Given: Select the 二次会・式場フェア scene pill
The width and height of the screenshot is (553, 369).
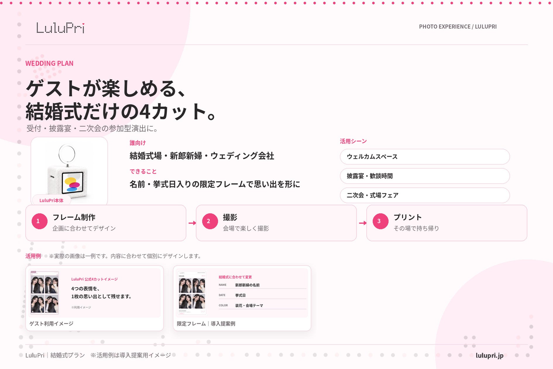Looking at the screenshot, I should click(x=425, y=195).
